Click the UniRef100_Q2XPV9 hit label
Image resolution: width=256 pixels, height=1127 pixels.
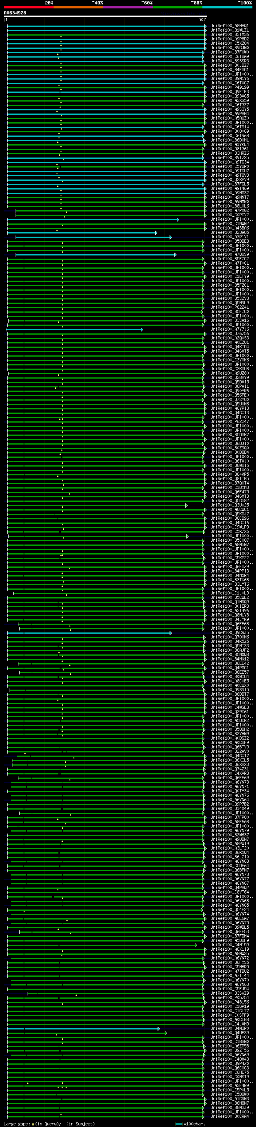(x=229, y=180)
